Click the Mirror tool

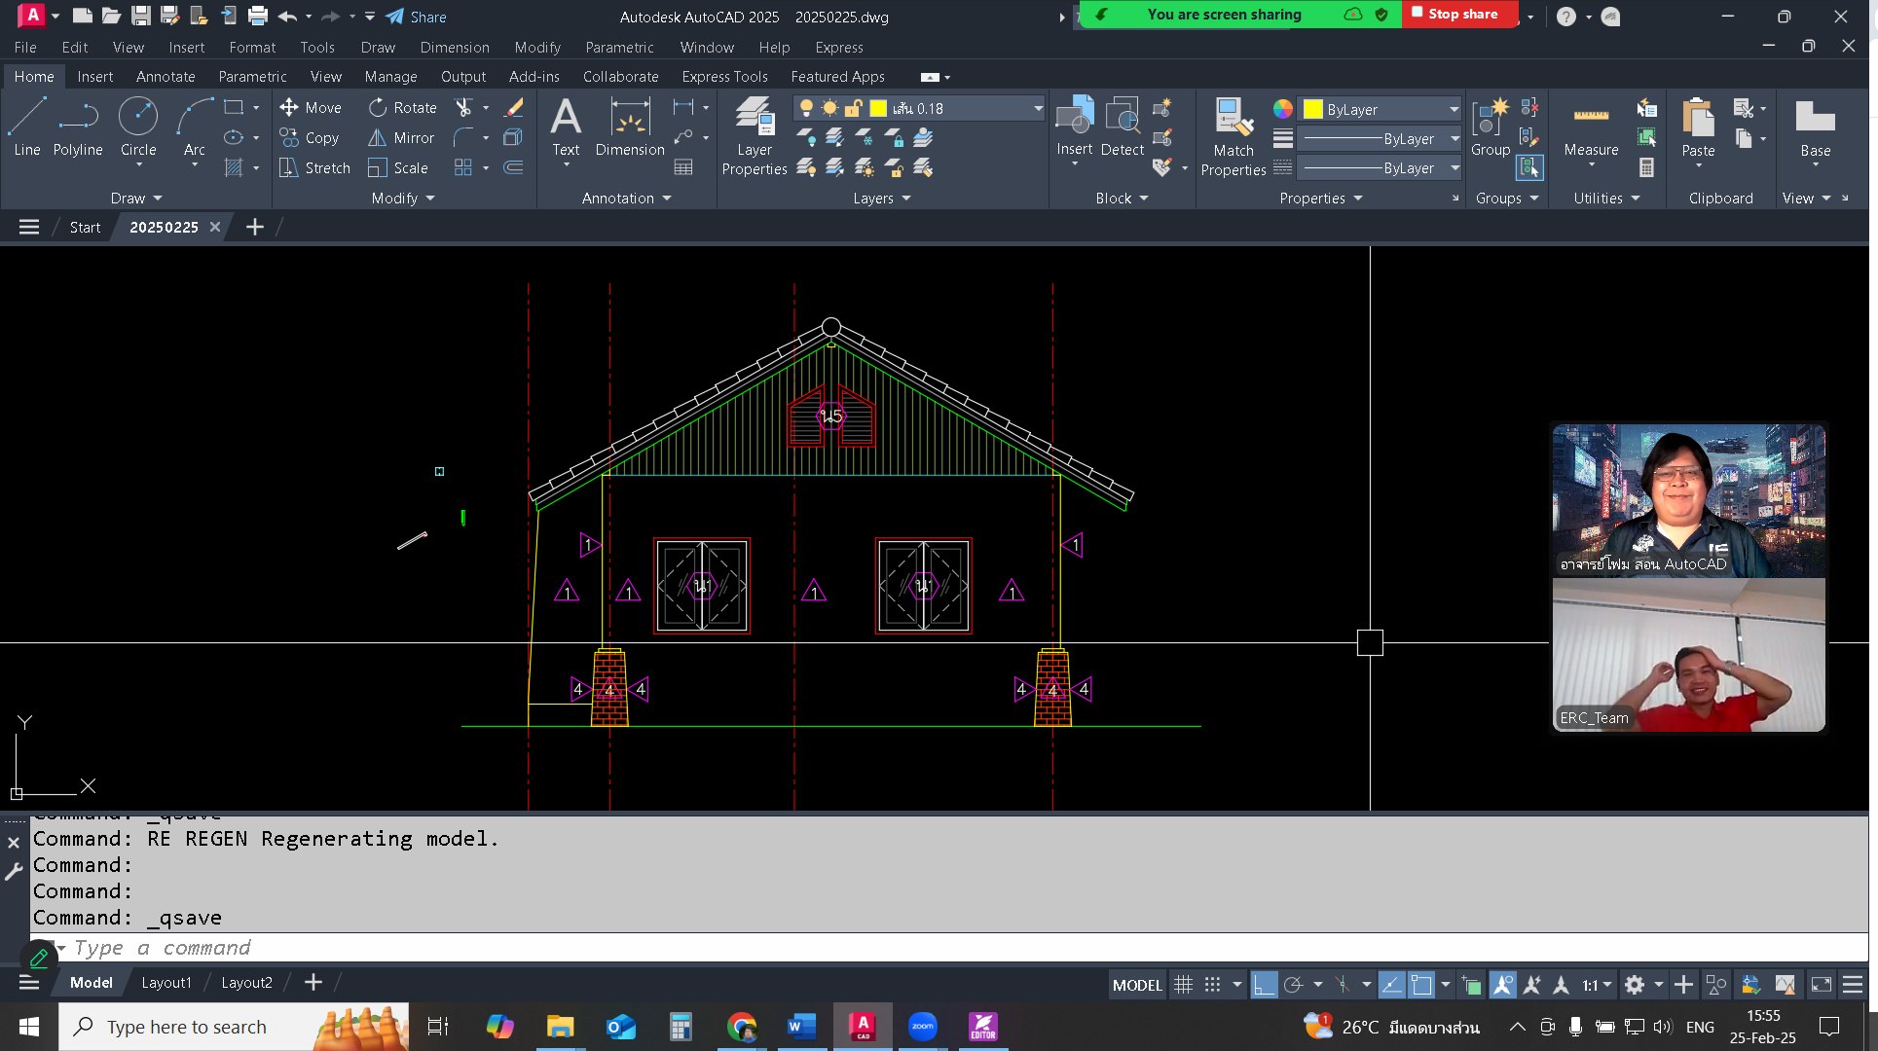coord(401,138)
